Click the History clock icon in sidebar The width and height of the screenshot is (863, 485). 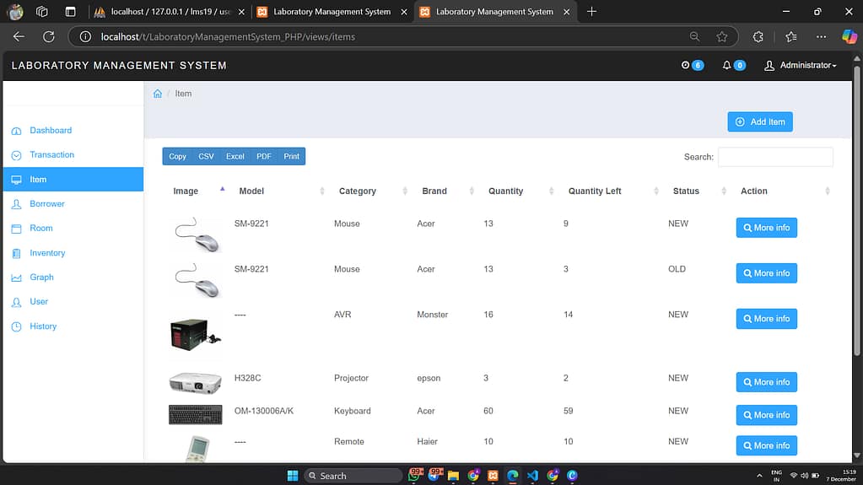click(16, 326)
